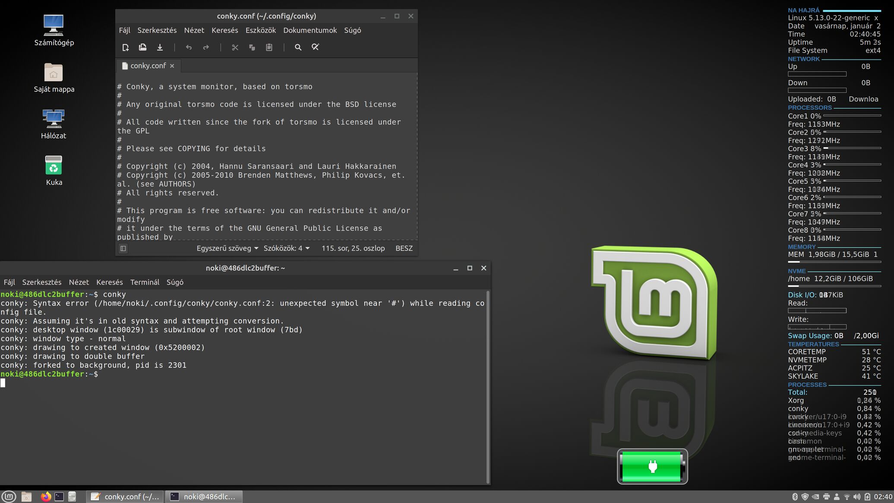Open the Terminál menu

click(145, 282)
